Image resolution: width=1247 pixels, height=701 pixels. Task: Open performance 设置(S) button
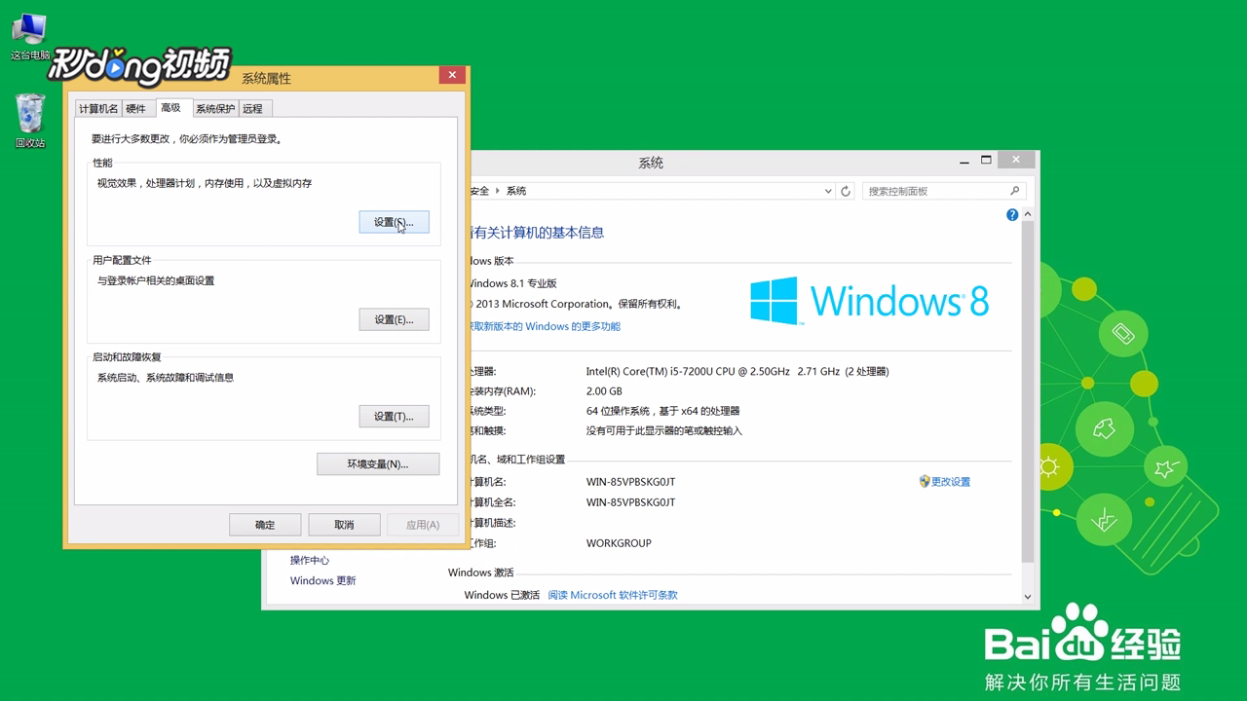(x=394, y=222)
